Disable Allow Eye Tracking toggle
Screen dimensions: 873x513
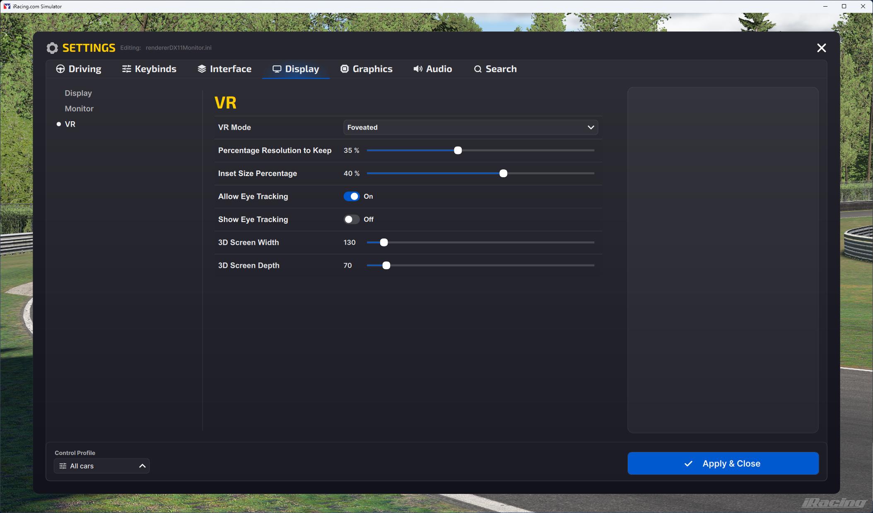pos(351,196)
